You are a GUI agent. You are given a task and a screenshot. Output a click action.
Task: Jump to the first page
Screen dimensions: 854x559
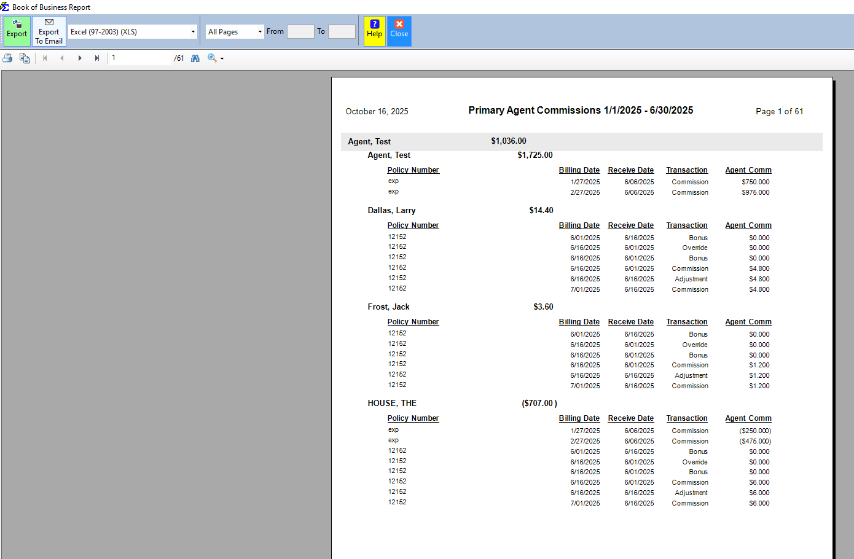[44, 58]
